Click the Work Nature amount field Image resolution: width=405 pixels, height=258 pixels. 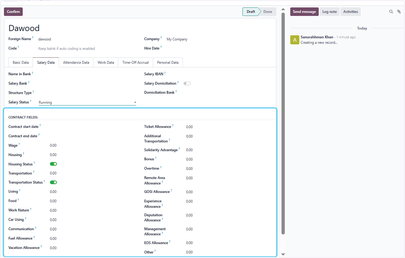coord(93,210)
